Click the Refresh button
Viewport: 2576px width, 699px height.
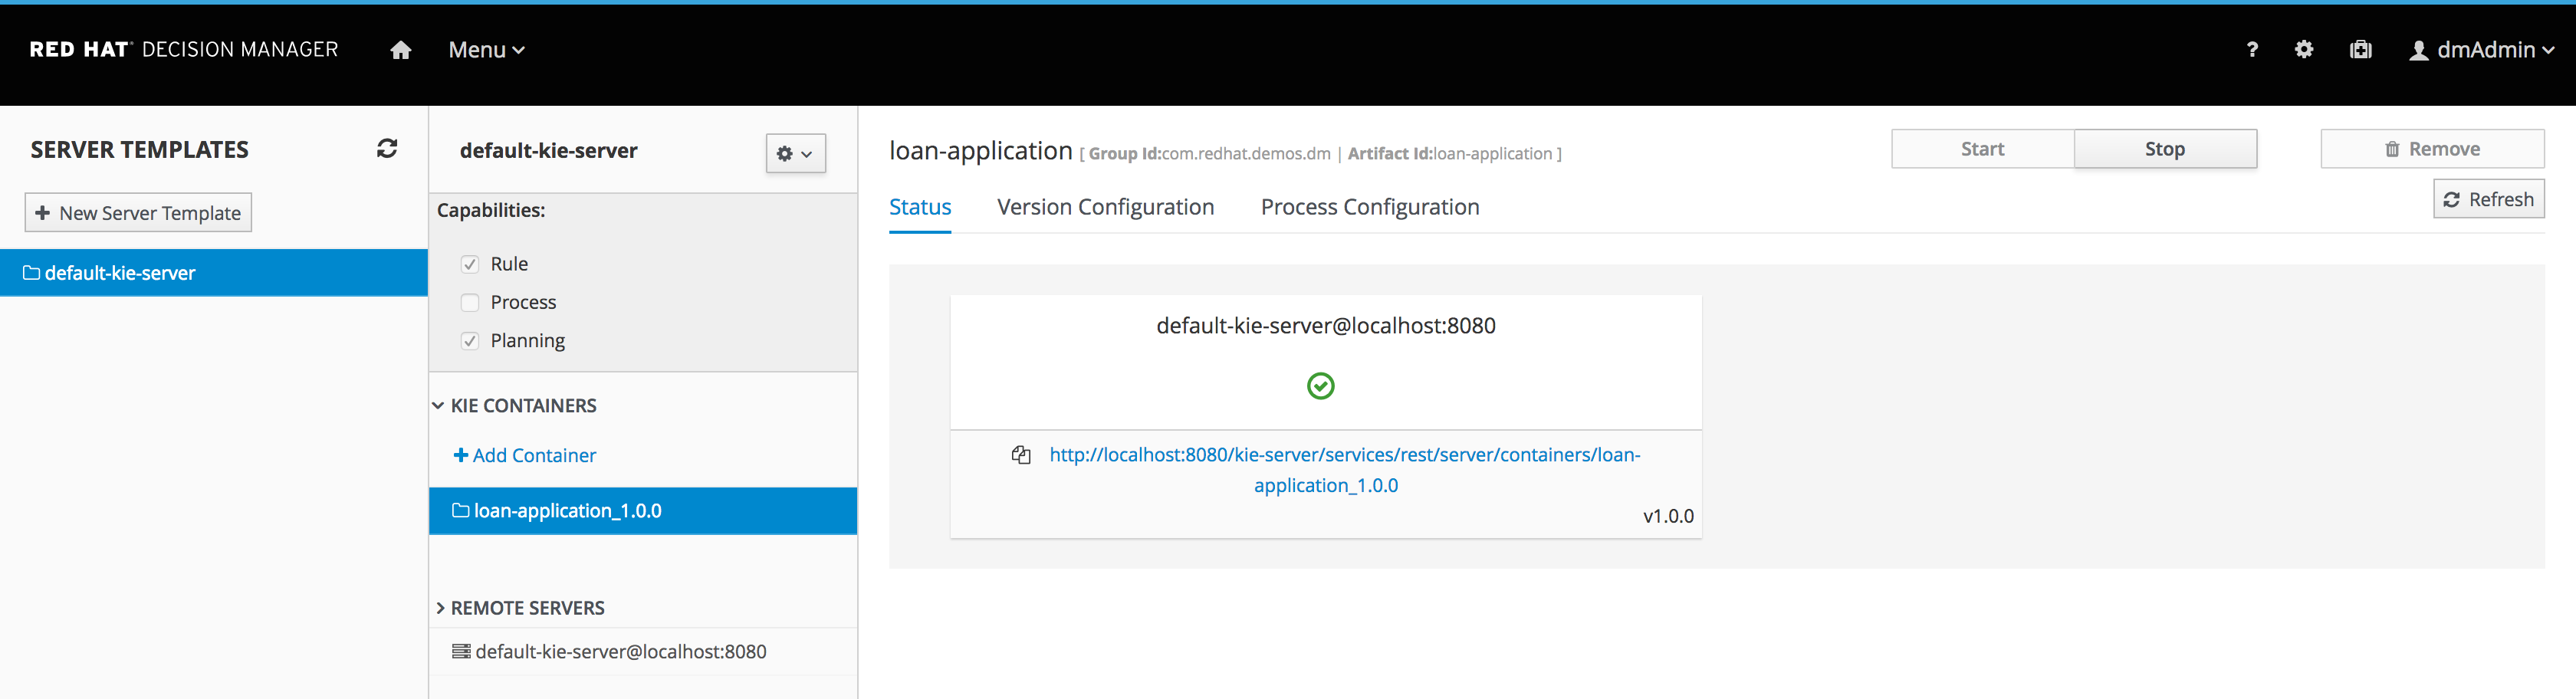pyautogui.click(x=2488, y=199)
